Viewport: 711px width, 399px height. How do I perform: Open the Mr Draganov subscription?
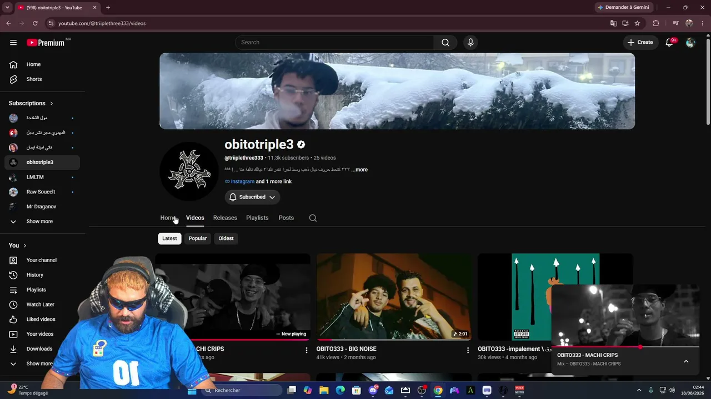click(x=42, y=207)
